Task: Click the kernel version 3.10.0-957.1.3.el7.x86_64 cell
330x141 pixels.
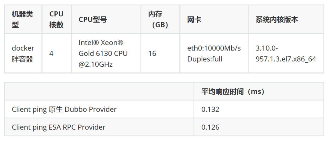Action: click(286, 54)
